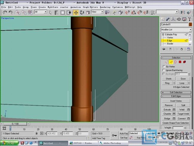Expand the Soft Selection rollout
The width and height of the screenshot is (194, 146).
(x=176, y=92)
